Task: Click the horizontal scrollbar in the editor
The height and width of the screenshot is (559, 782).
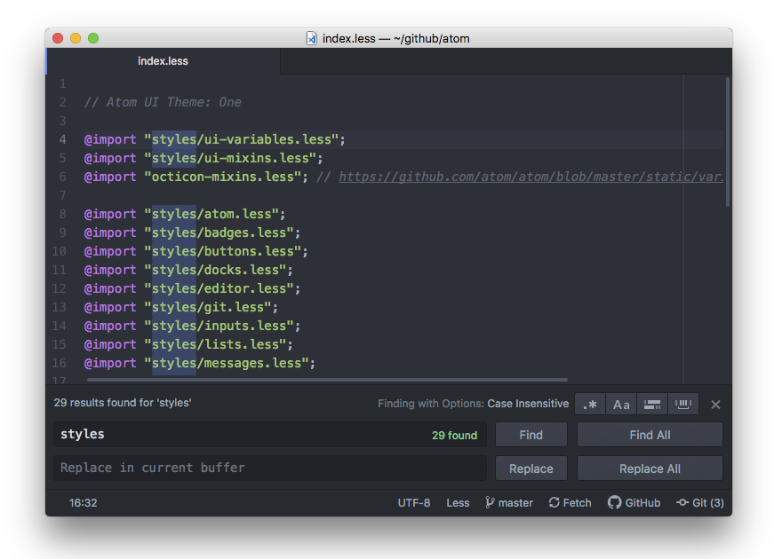Action: click(355, 379)
